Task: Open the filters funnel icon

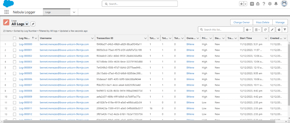Action: pyautogui.click(x=285, y=30)
